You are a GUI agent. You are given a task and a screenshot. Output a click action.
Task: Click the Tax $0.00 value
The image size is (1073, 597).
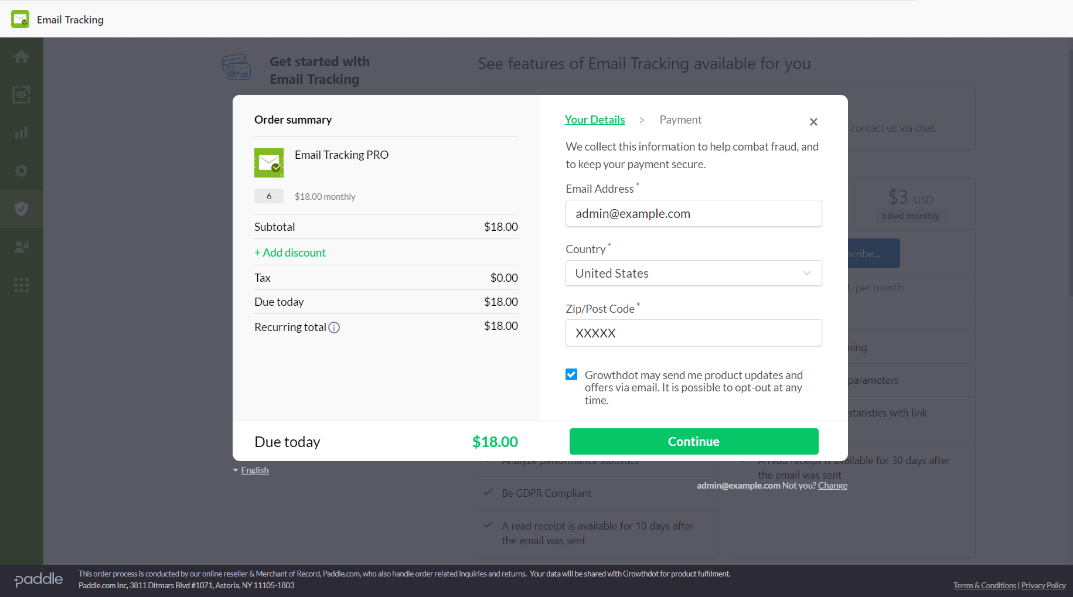coord(504,278)
